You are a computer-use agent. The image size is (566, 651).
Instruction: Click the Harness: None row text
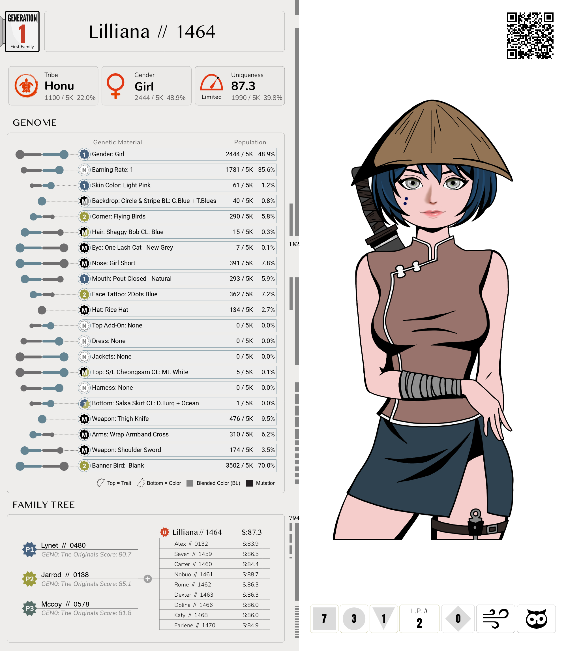pyautogui.click(x=112, y=387)
